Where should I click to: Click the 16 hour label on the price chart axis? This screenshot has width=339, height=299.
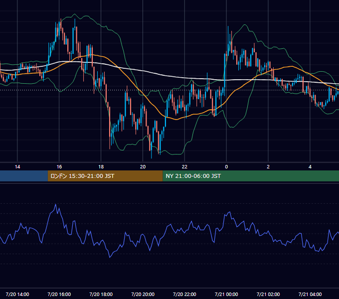pos(59,167)
